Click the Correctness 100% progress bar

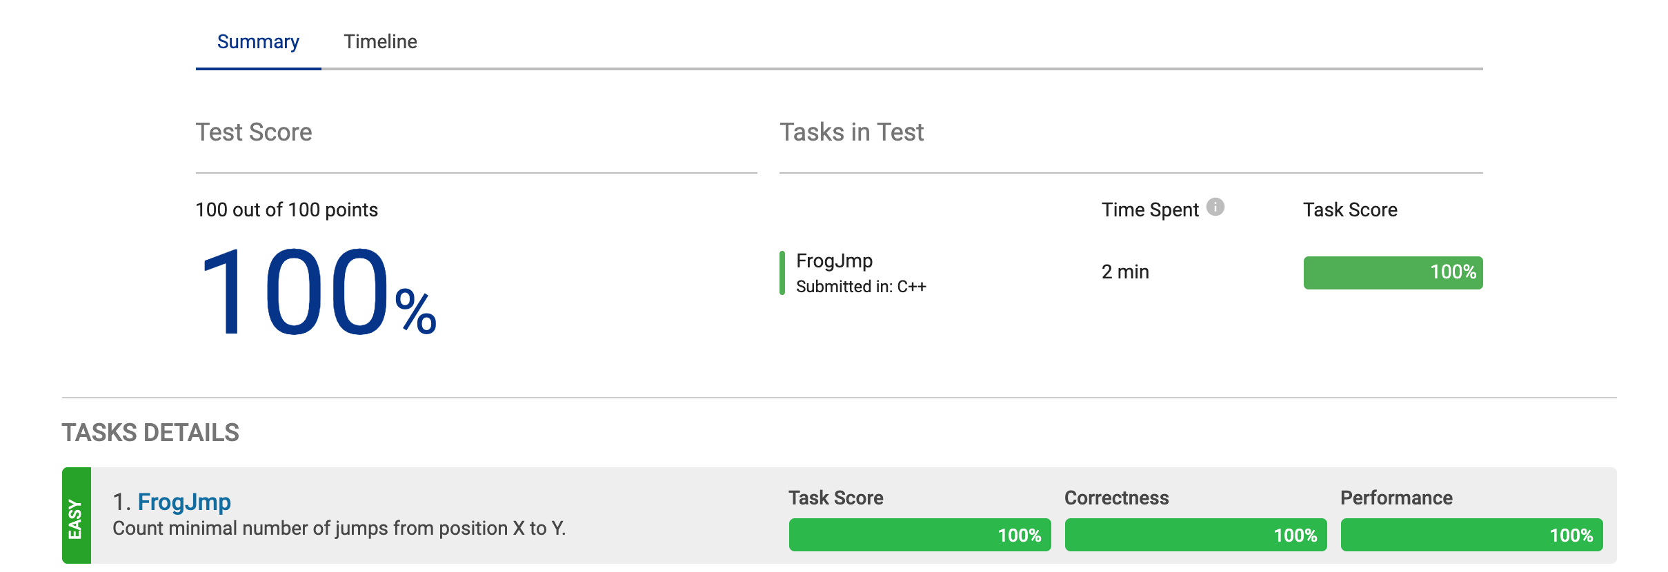click(1195, 535)
